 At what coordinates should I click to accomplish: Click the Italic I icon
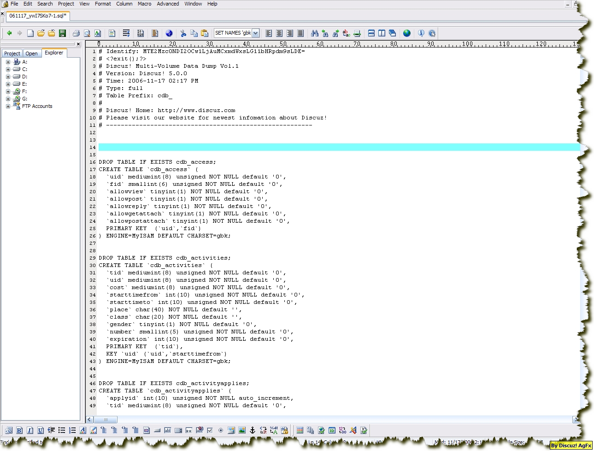(30, 430)
